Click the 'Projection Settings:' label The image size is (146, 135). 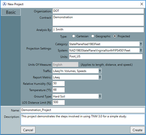tap(39, 48)
